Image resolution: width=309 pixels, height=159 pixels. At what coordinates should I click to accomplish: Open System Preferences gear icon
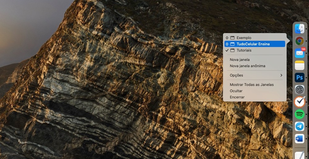click(299, 89)
